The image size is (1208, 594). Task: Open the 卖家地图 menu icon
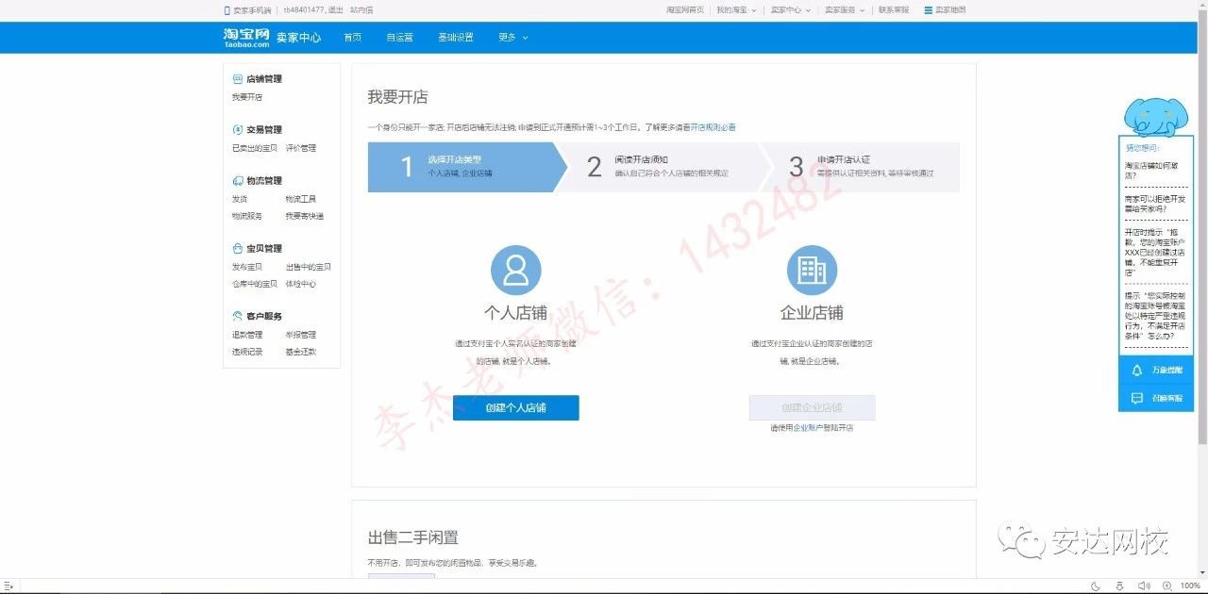point(928,10)
